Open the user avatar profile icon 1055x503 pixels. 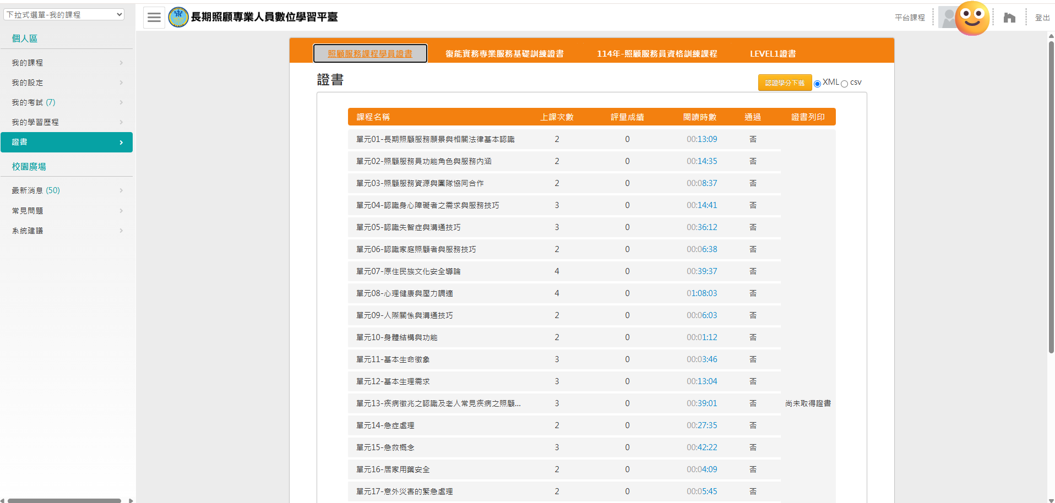[x=948, y=18]
